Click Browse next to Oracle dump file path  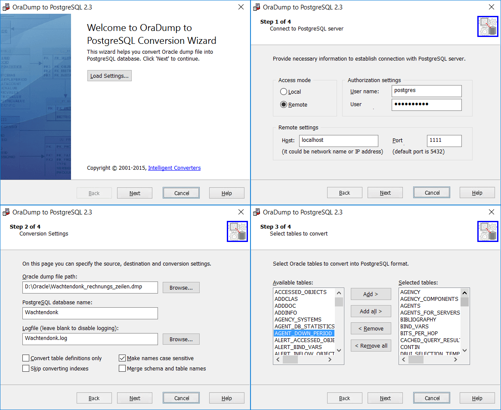(x=181, y=288)
